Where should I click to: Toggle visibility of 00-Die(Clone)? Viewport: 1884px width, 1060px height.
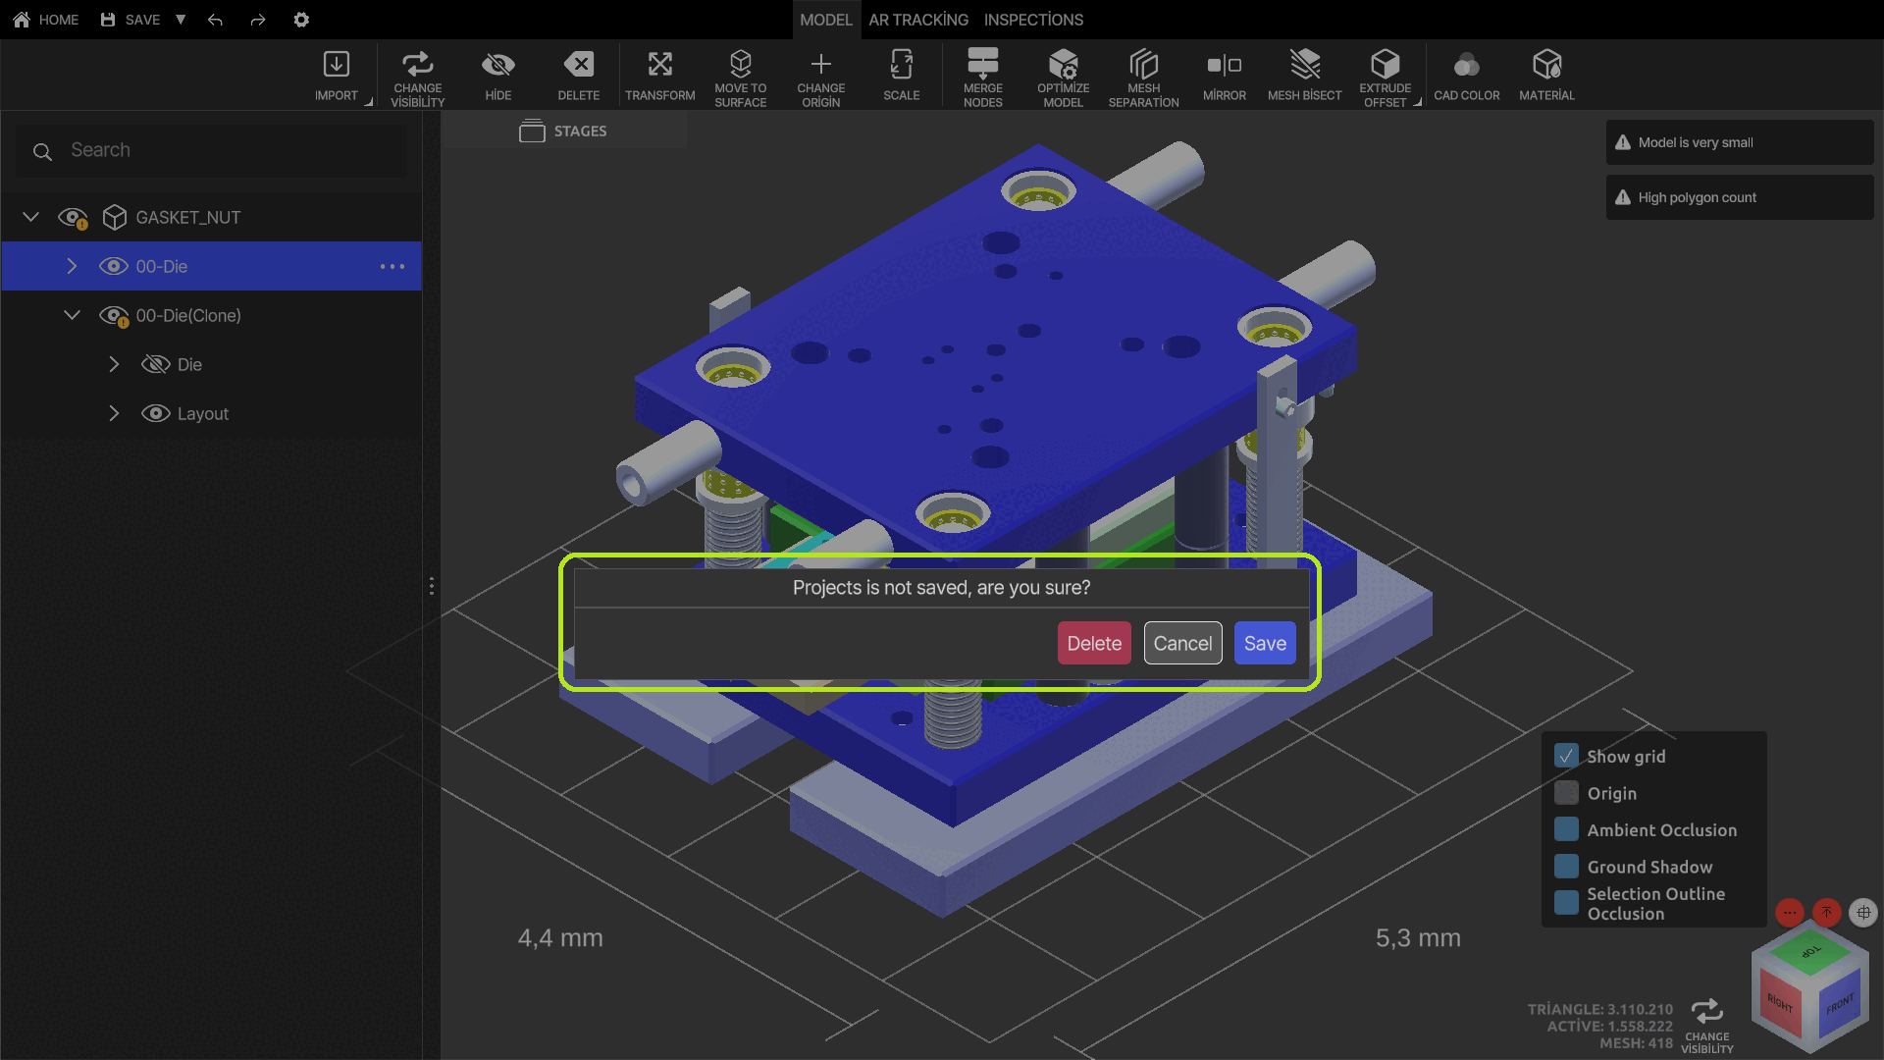pyautogui.click(x=114, y=315)
